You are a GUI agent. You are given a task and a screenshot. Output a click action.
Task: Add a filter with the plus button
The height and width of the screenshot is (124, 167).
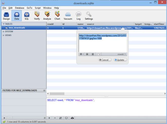(4, 118)
